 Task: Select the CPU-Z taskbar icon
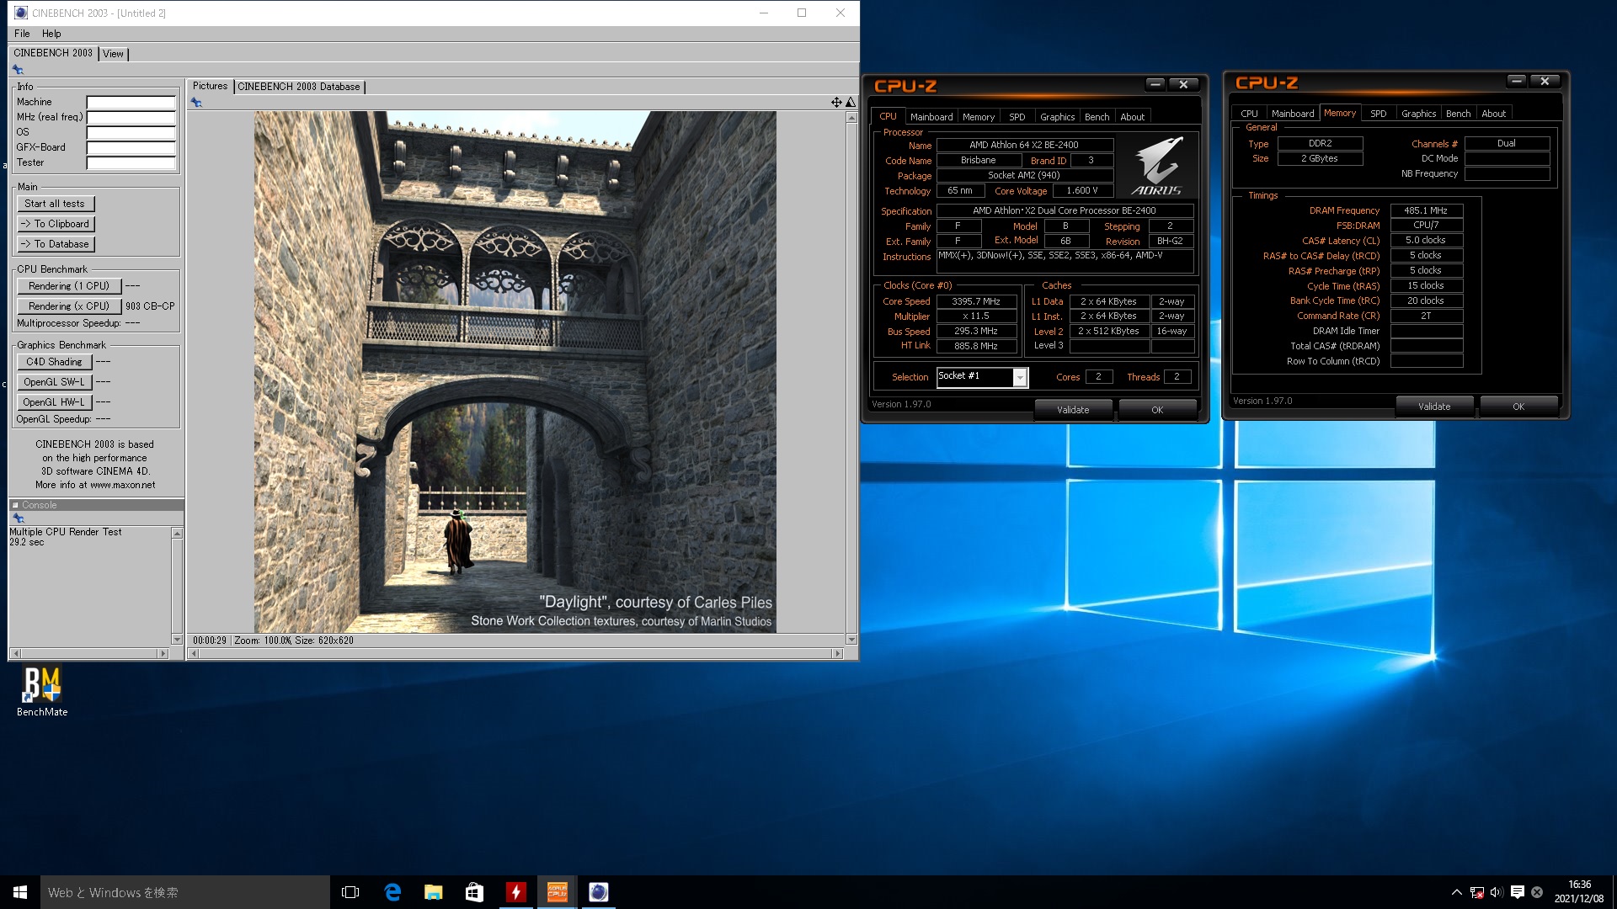[x=557, y=892]
